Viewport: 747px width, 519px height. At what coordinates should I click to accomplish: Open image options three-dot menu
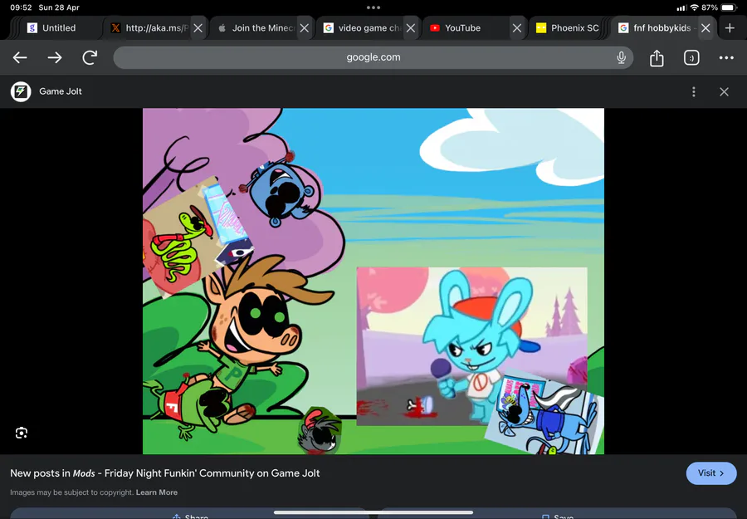point(694,91)
